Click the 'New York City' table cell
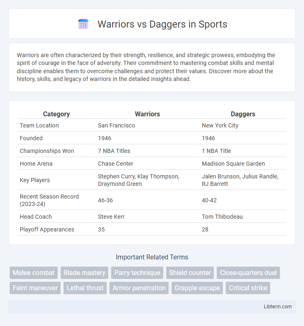Screen dimensions: 304x326 tap(243, 125)
